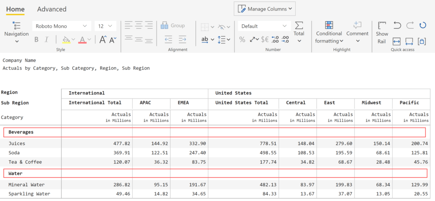Viewport: 435px width, 201px height.
Task: Align text to top
Action: click(x=128, y=37)
